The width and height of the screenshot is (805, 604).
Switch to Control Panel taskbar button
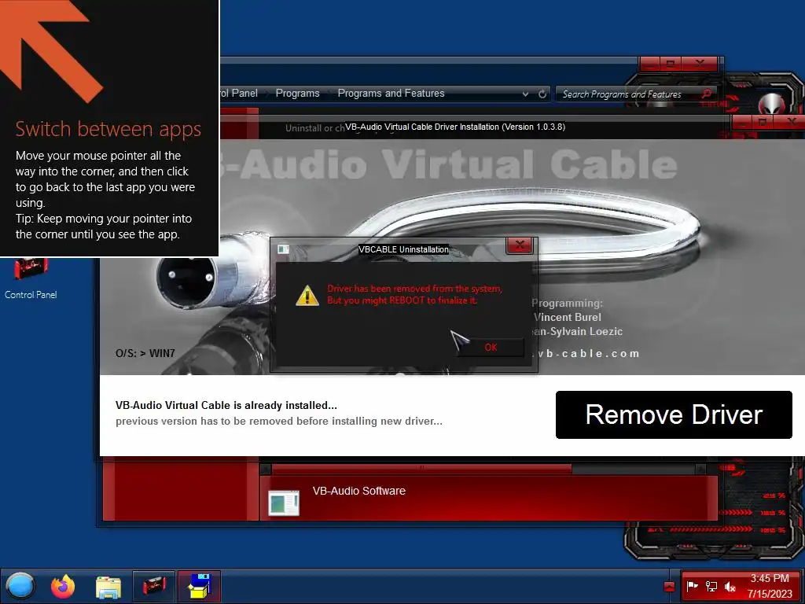tap(155, 587)
